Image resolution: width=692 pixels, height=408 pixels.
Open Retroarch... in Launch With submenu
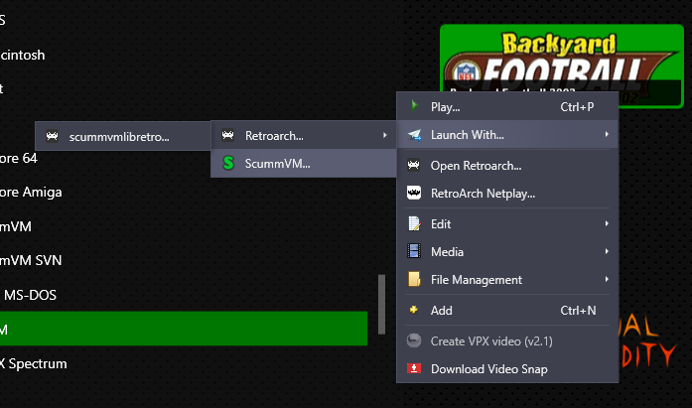point(303,135)
